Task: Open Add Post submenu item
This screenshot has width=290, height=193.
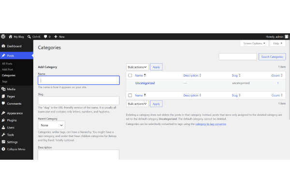Action: [7, 69]
